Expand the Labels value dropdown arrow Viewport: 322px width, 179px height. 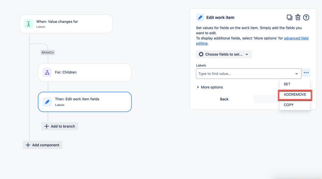point(297,74)
